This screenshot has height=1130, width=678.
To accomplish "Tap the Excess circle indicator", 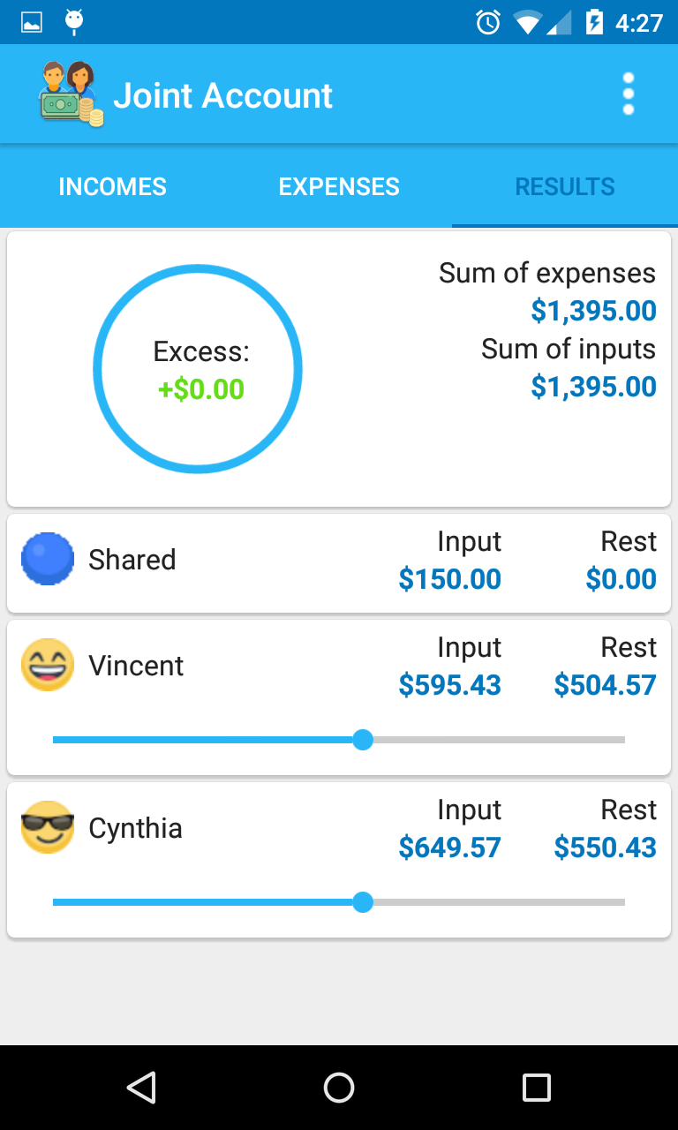I will (198, 369).
